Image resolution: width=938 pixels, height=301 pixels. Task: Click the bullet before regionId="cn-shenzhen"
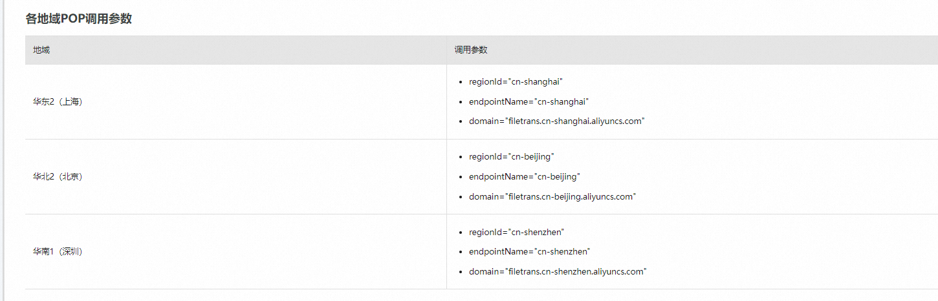tap(460, 233)
